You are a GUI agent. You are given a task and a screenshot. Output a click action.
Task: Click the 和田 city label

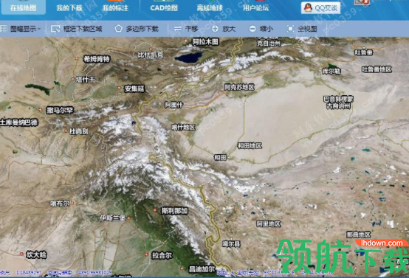point(220,157)
